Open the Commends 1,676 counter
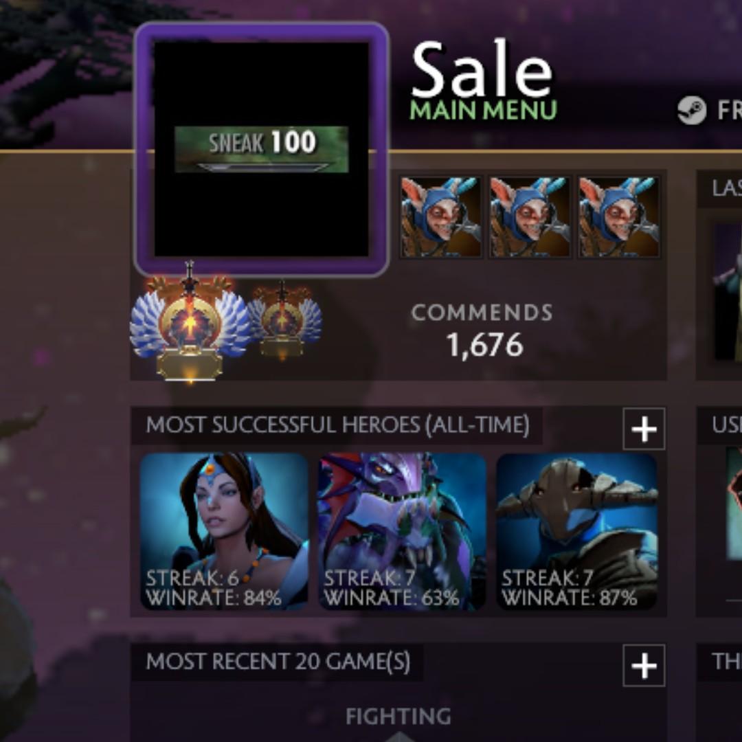The width and height of the screenshot is (742, 742). pos(483,330)
